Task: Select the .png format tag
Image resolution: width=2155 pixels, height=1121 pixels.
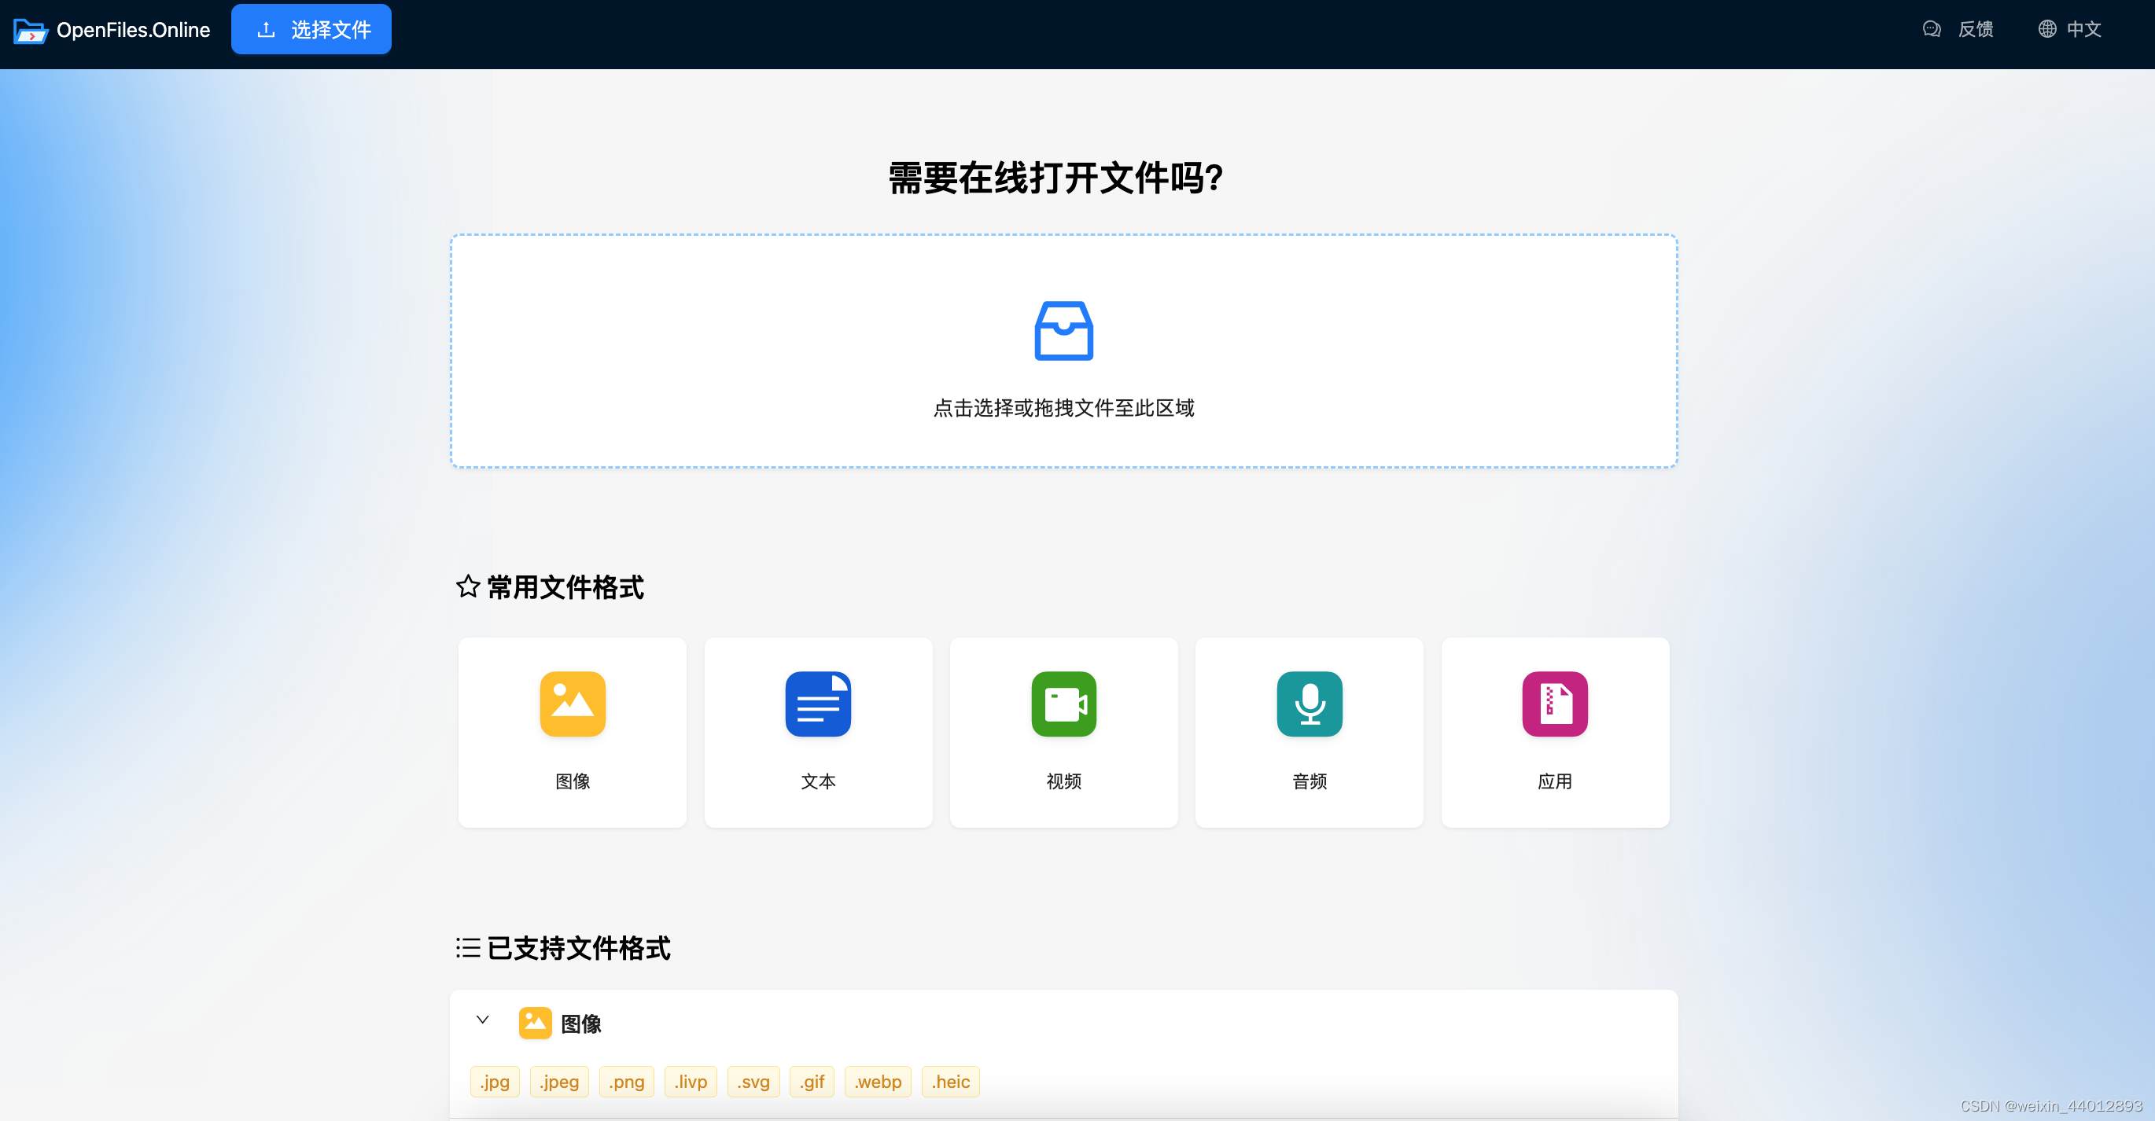Action: [x=626, y=1082]
